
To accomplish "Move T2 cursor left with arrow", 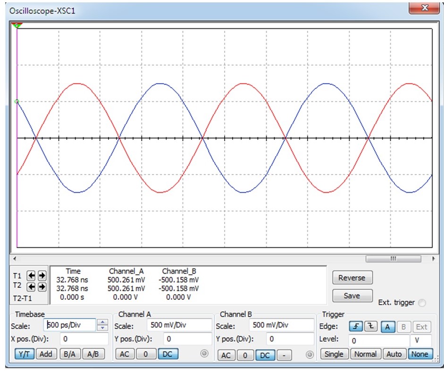I will click(x=31, y=287).
